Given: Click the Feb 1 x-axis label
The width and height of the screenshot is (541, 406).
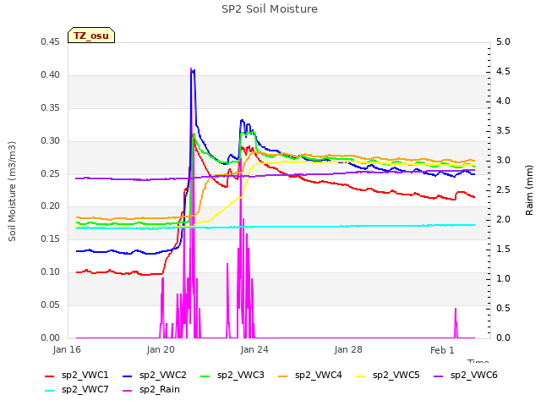Looking at the screenshot, I should [x=442, y=350].
